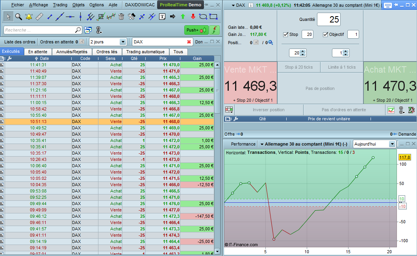Open the Aujourd'hui performance period dropdown

391,144
